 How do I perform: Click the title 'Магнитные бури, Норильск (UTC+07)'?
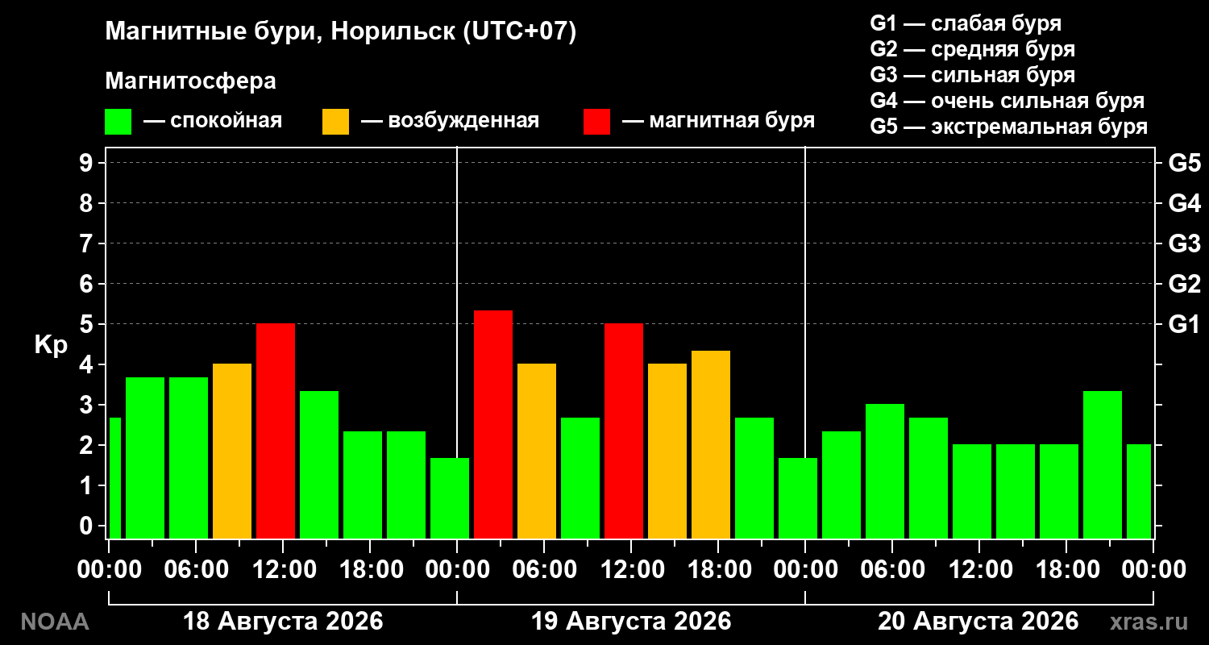342,32
